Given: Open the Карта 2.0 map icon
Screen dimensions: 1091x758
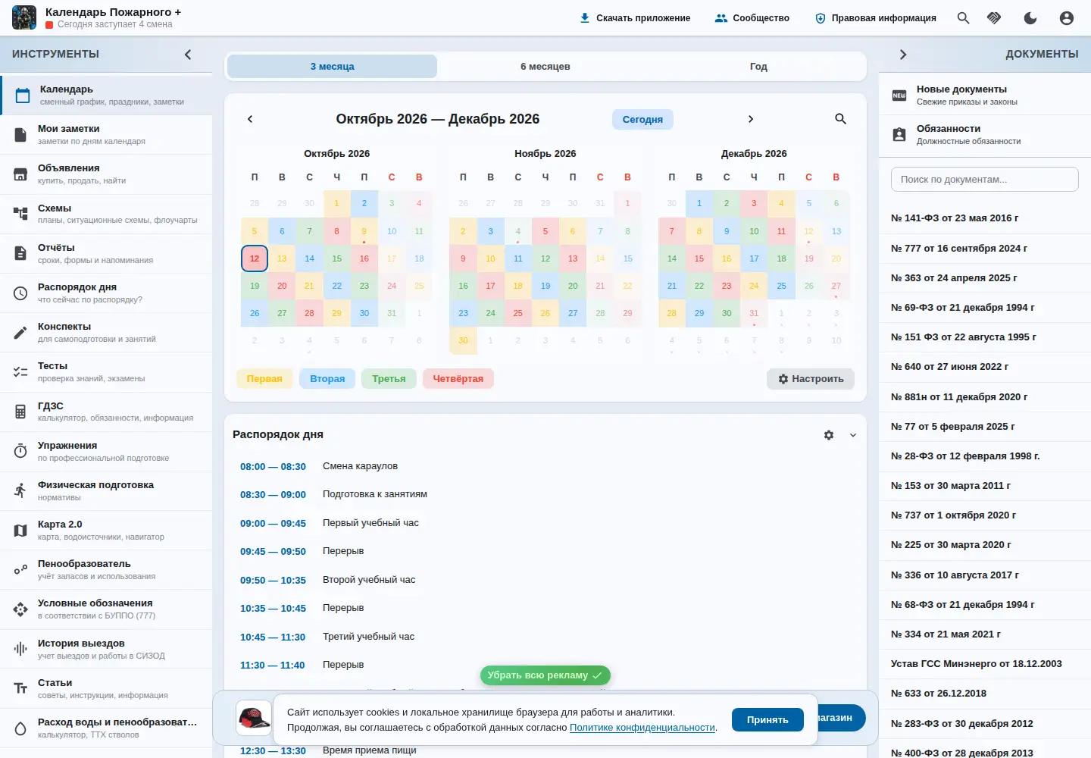Looking at the screenshot, I should 20,531.
